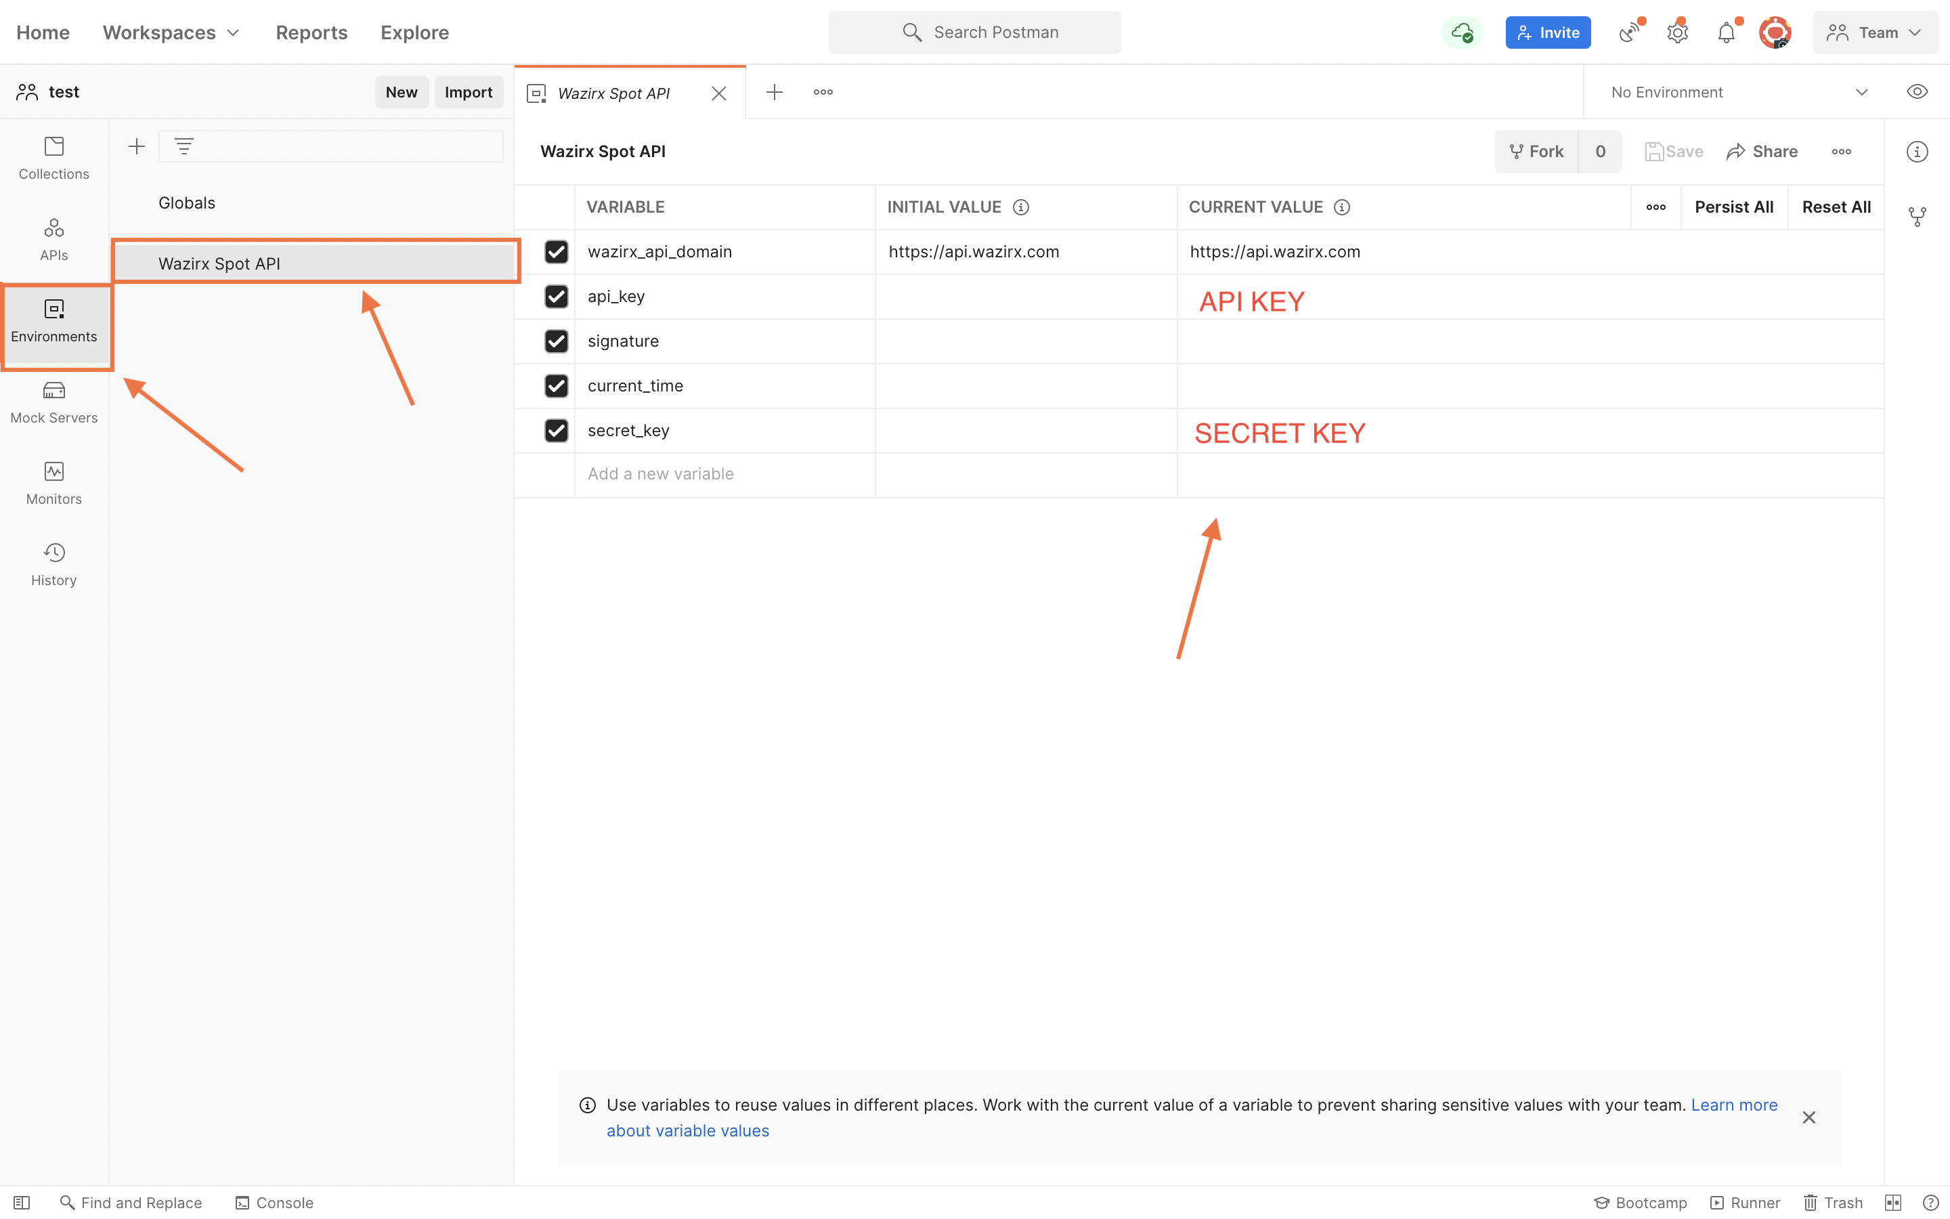Click the environment quick look eye icon
Screen dimensions: 1950x1219
(1917, 92)
